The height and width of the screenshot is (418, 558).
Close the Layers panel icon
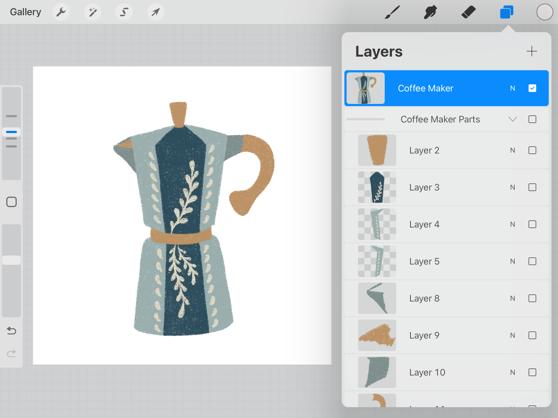tap(507, 12)
